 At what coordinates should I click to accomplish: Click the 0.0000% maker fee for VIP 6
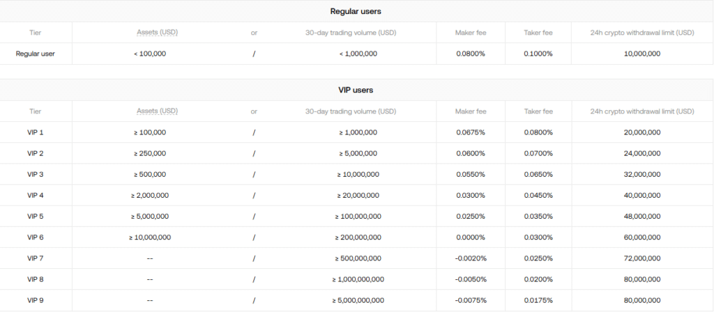pos(471,237)
